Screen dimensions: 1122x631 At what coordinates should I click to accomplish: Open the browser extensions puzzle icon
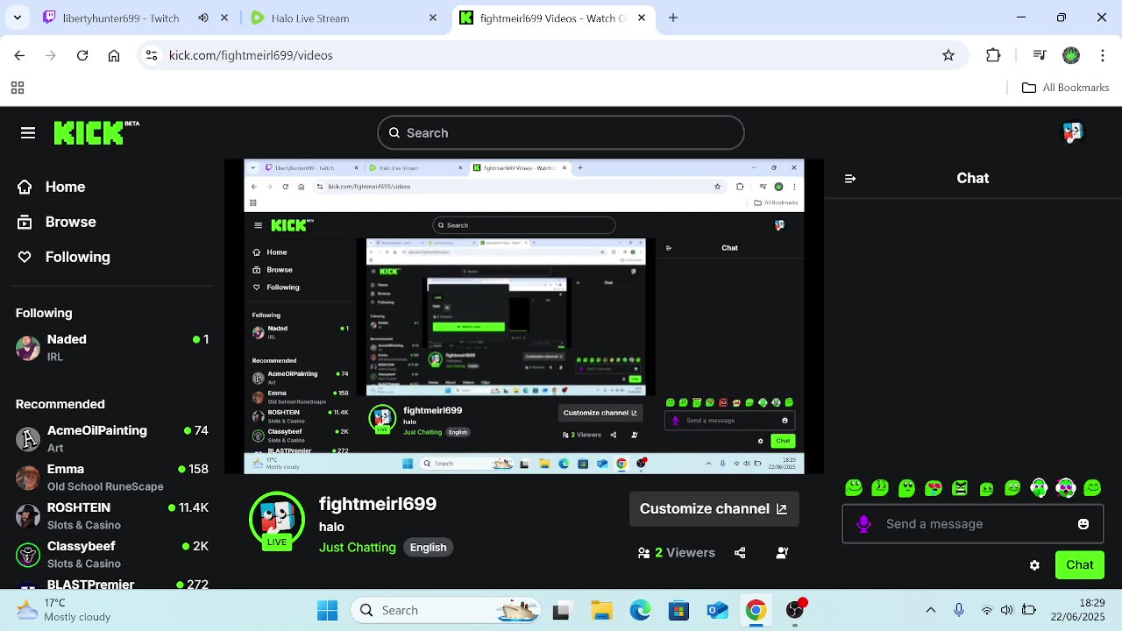[x=993, y=55]
